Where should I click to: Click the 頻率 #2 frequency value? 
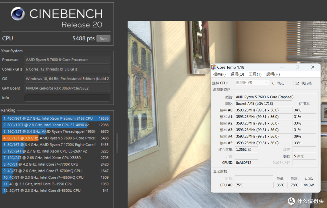[x=264, y=123]
